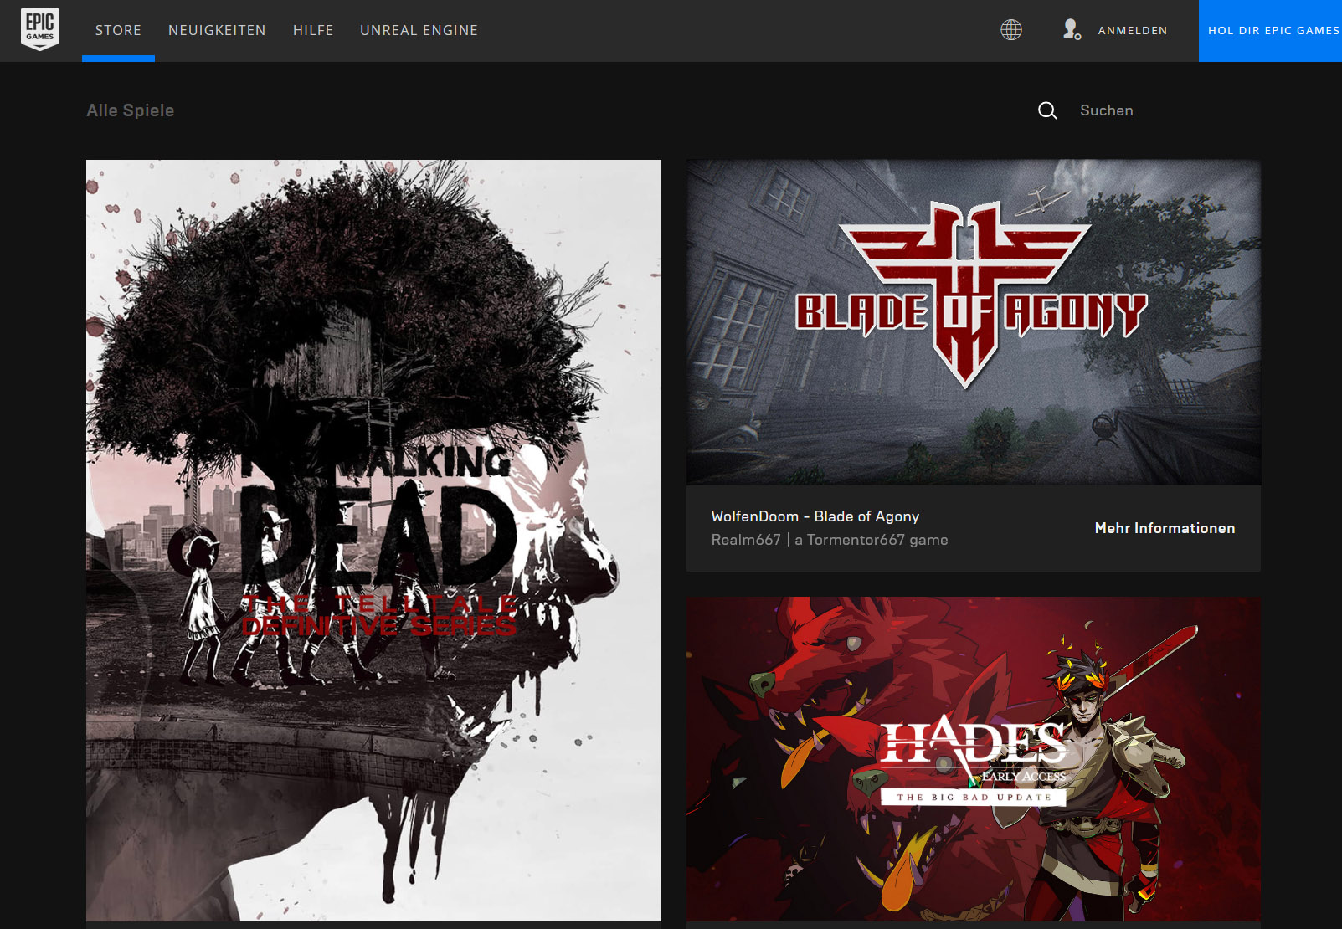Open the UNREAL ENGINE menu item
Image resolution: width=1342 pixels, height=929 pixels.
click(x=419, y=30)
